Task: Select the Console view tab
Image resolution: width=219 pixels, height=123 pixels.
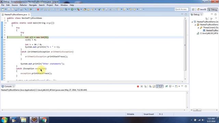Action: tap(8, 86)
